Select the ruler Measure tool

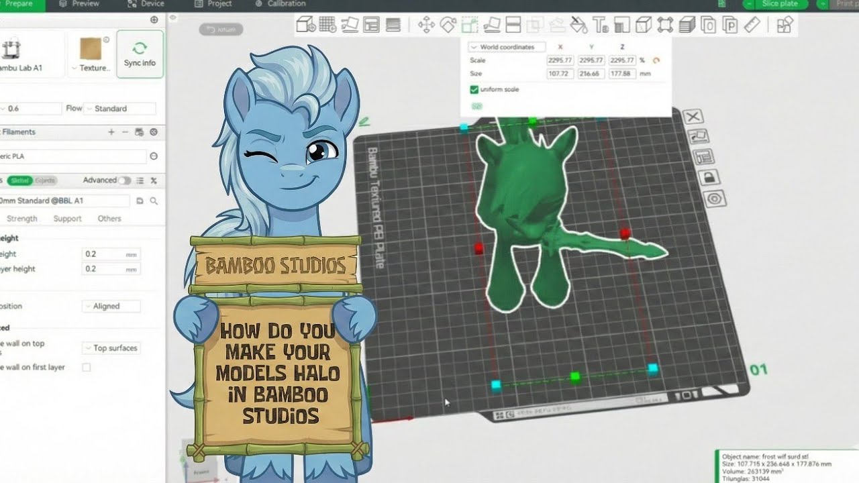click(752, 25)
